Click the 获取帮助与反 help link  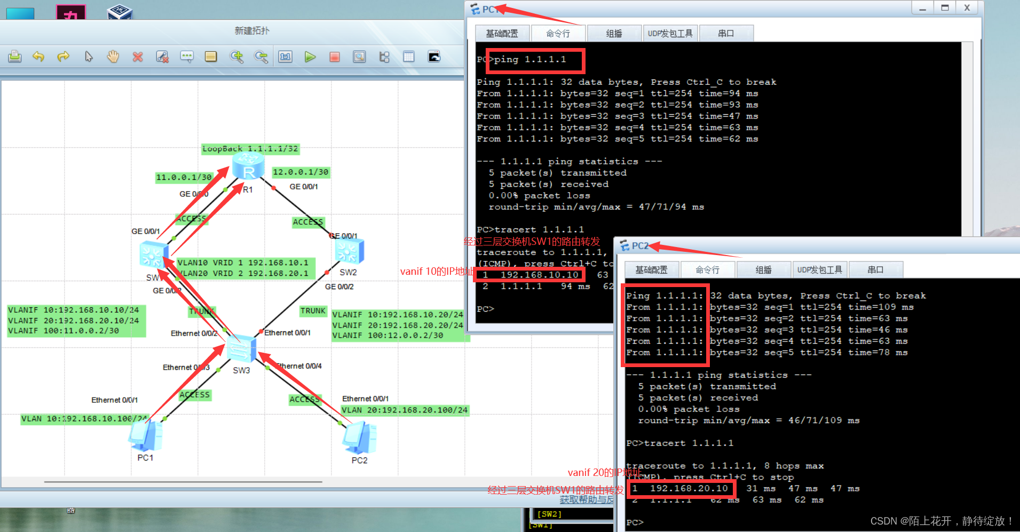point(586,499)
